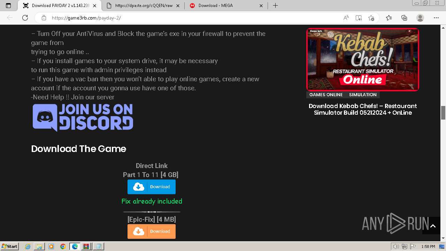Click the scrollbar down arrow
This screenshot has width=446, height=251.
443,238
